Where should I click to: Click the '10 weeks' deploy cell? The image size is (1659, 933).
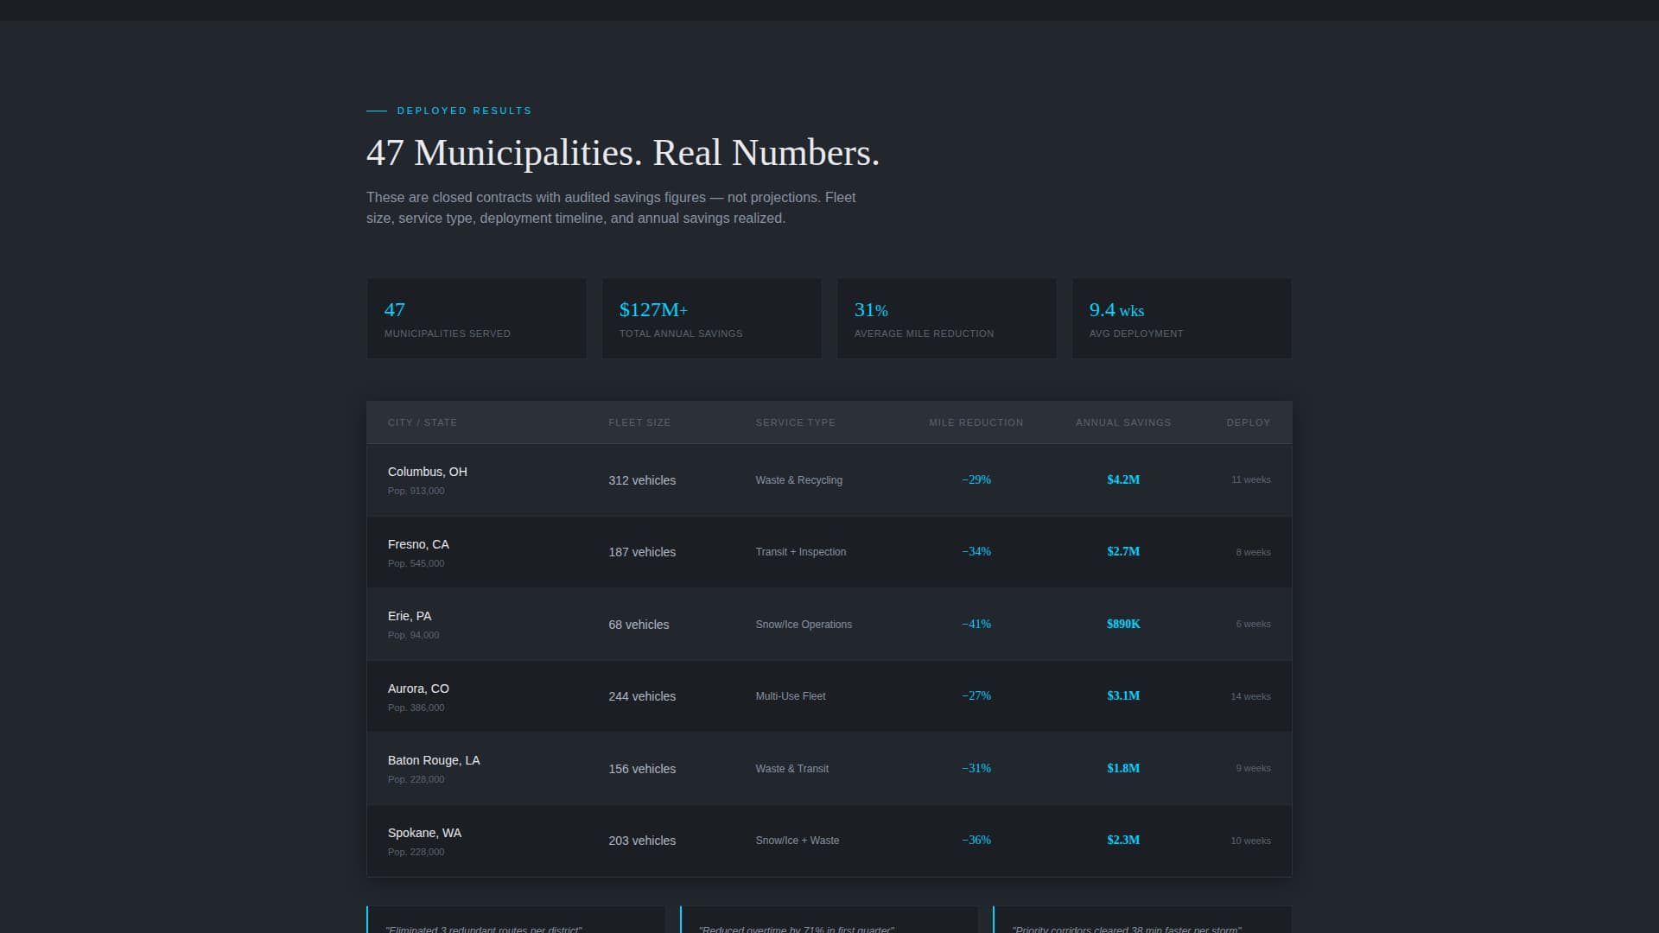click(x=1251, y=841)
